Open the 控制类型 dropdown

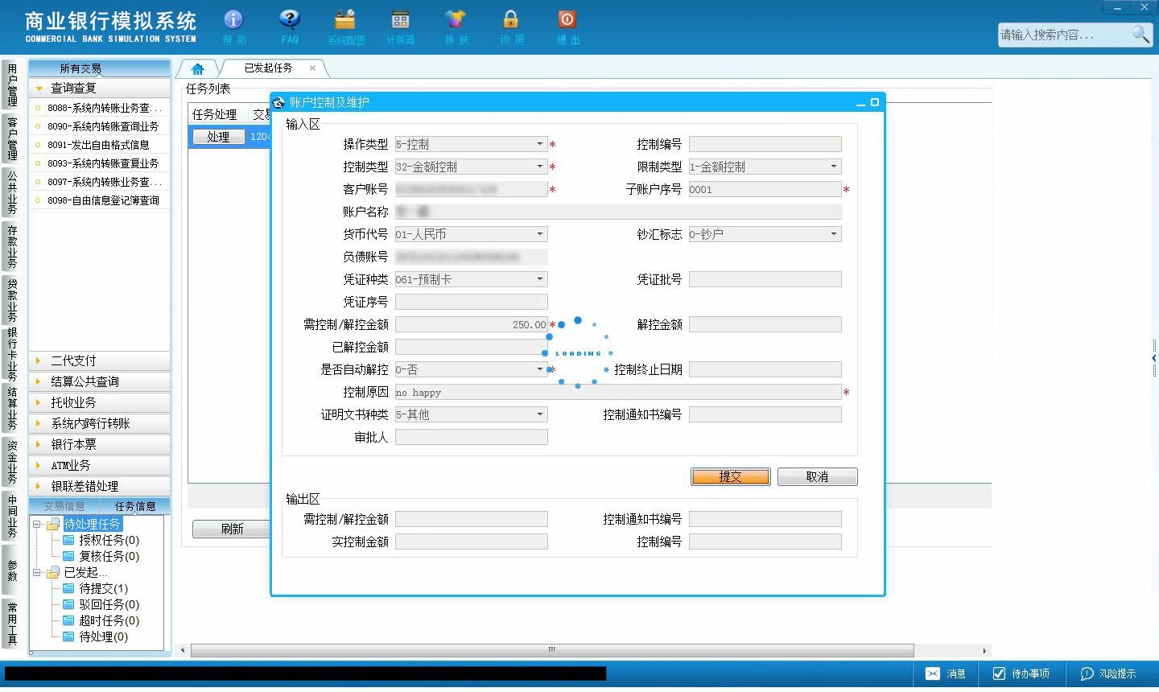[540, 167]
